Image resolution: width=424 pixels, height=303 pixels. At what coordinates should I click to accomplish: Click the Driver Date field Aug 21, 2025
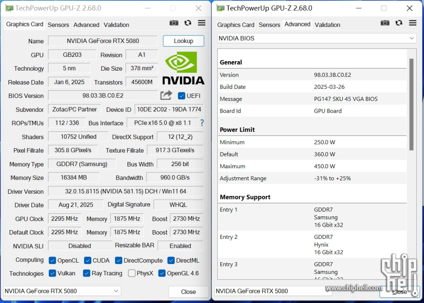tap(76, 205)
